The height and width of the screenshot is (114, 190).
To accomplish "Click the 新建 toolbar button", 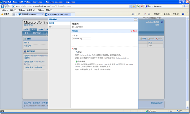I will tap(143, 39).
